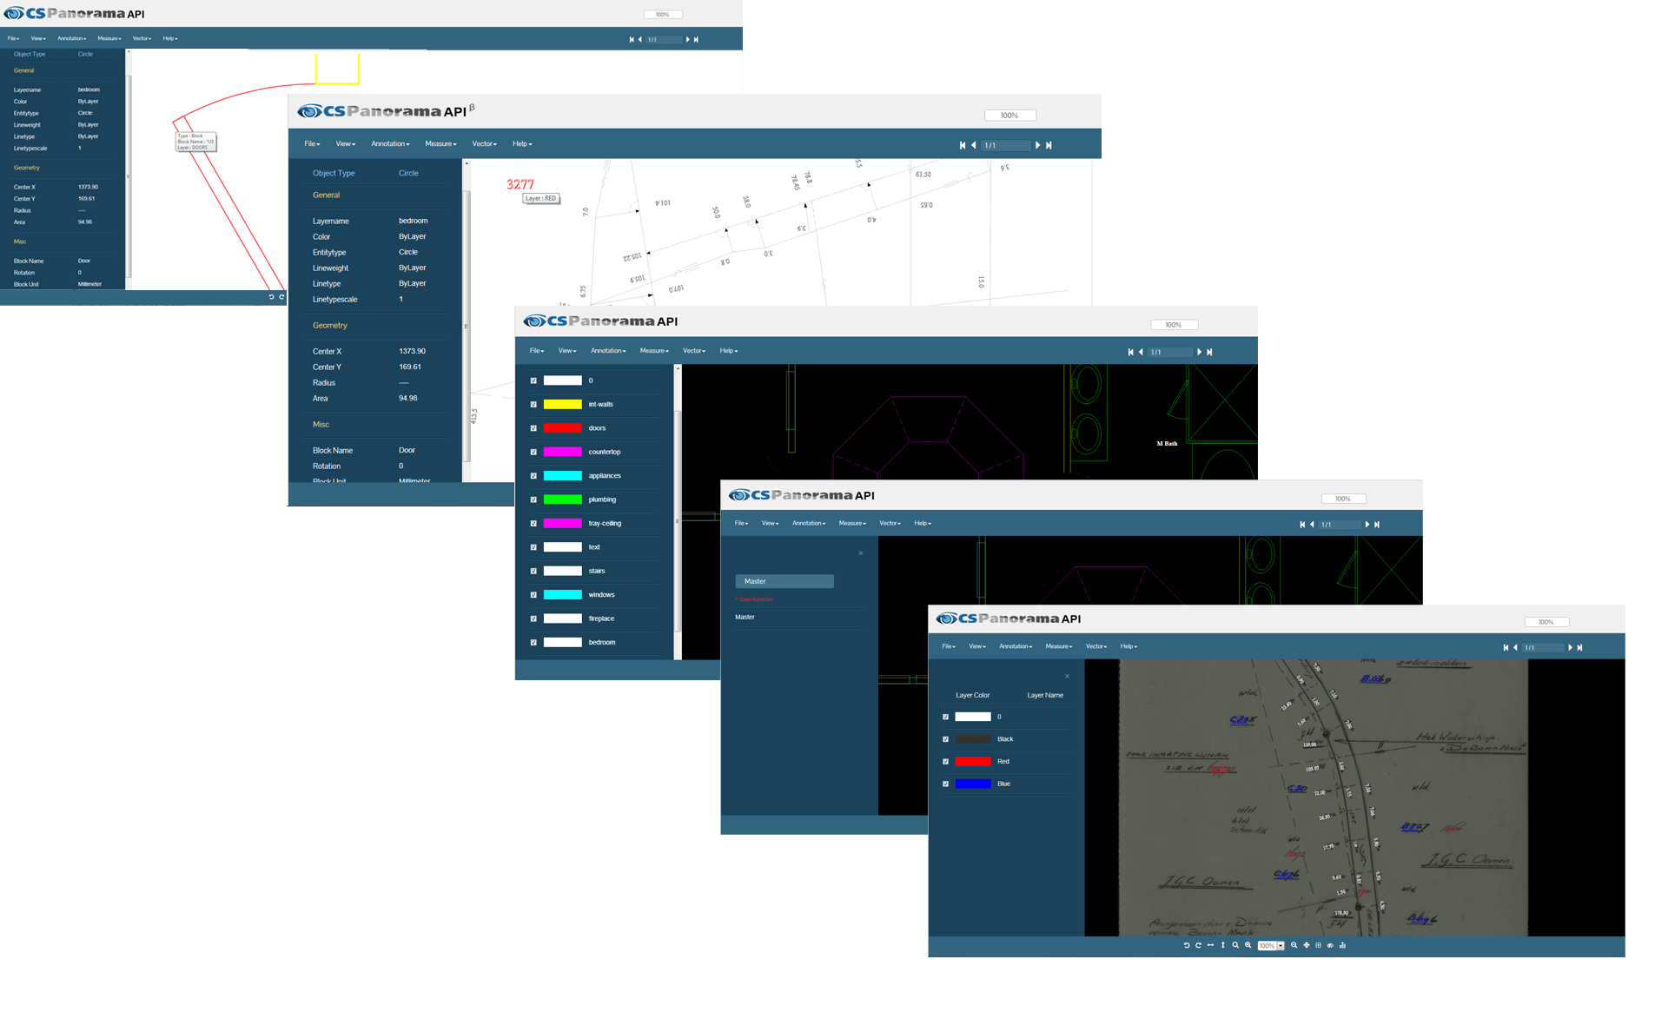Close the Layer Color panel in map window

1067,676
